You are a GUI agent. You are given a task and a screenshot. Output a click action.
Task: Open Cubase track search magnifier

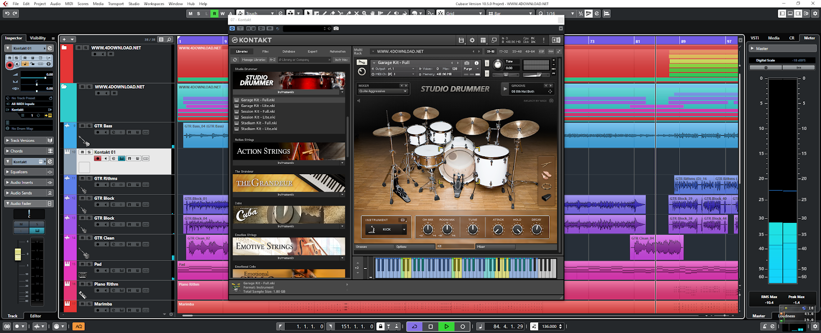tap(169, 39)
